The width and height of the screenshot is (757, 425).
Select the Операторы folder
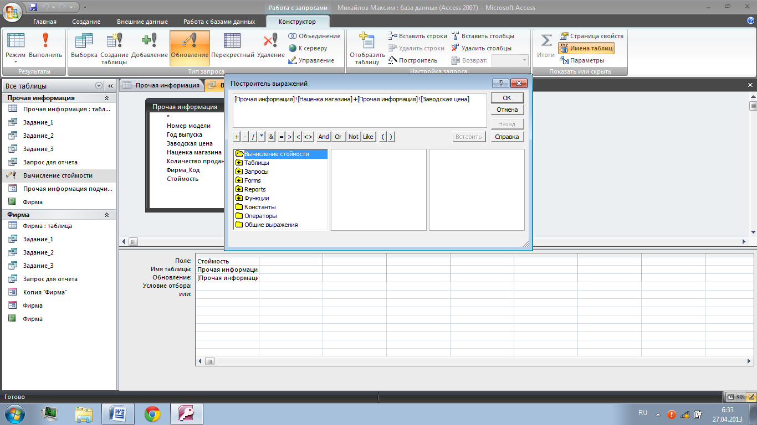256,216
